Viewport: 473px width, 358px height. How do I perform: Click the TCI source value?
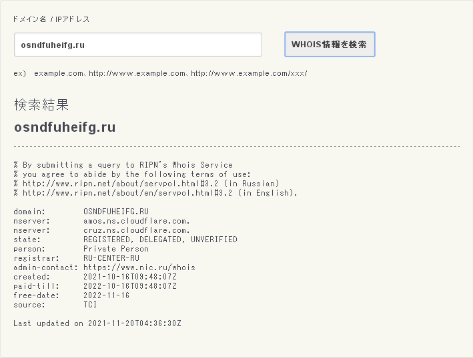coord(90,305)
